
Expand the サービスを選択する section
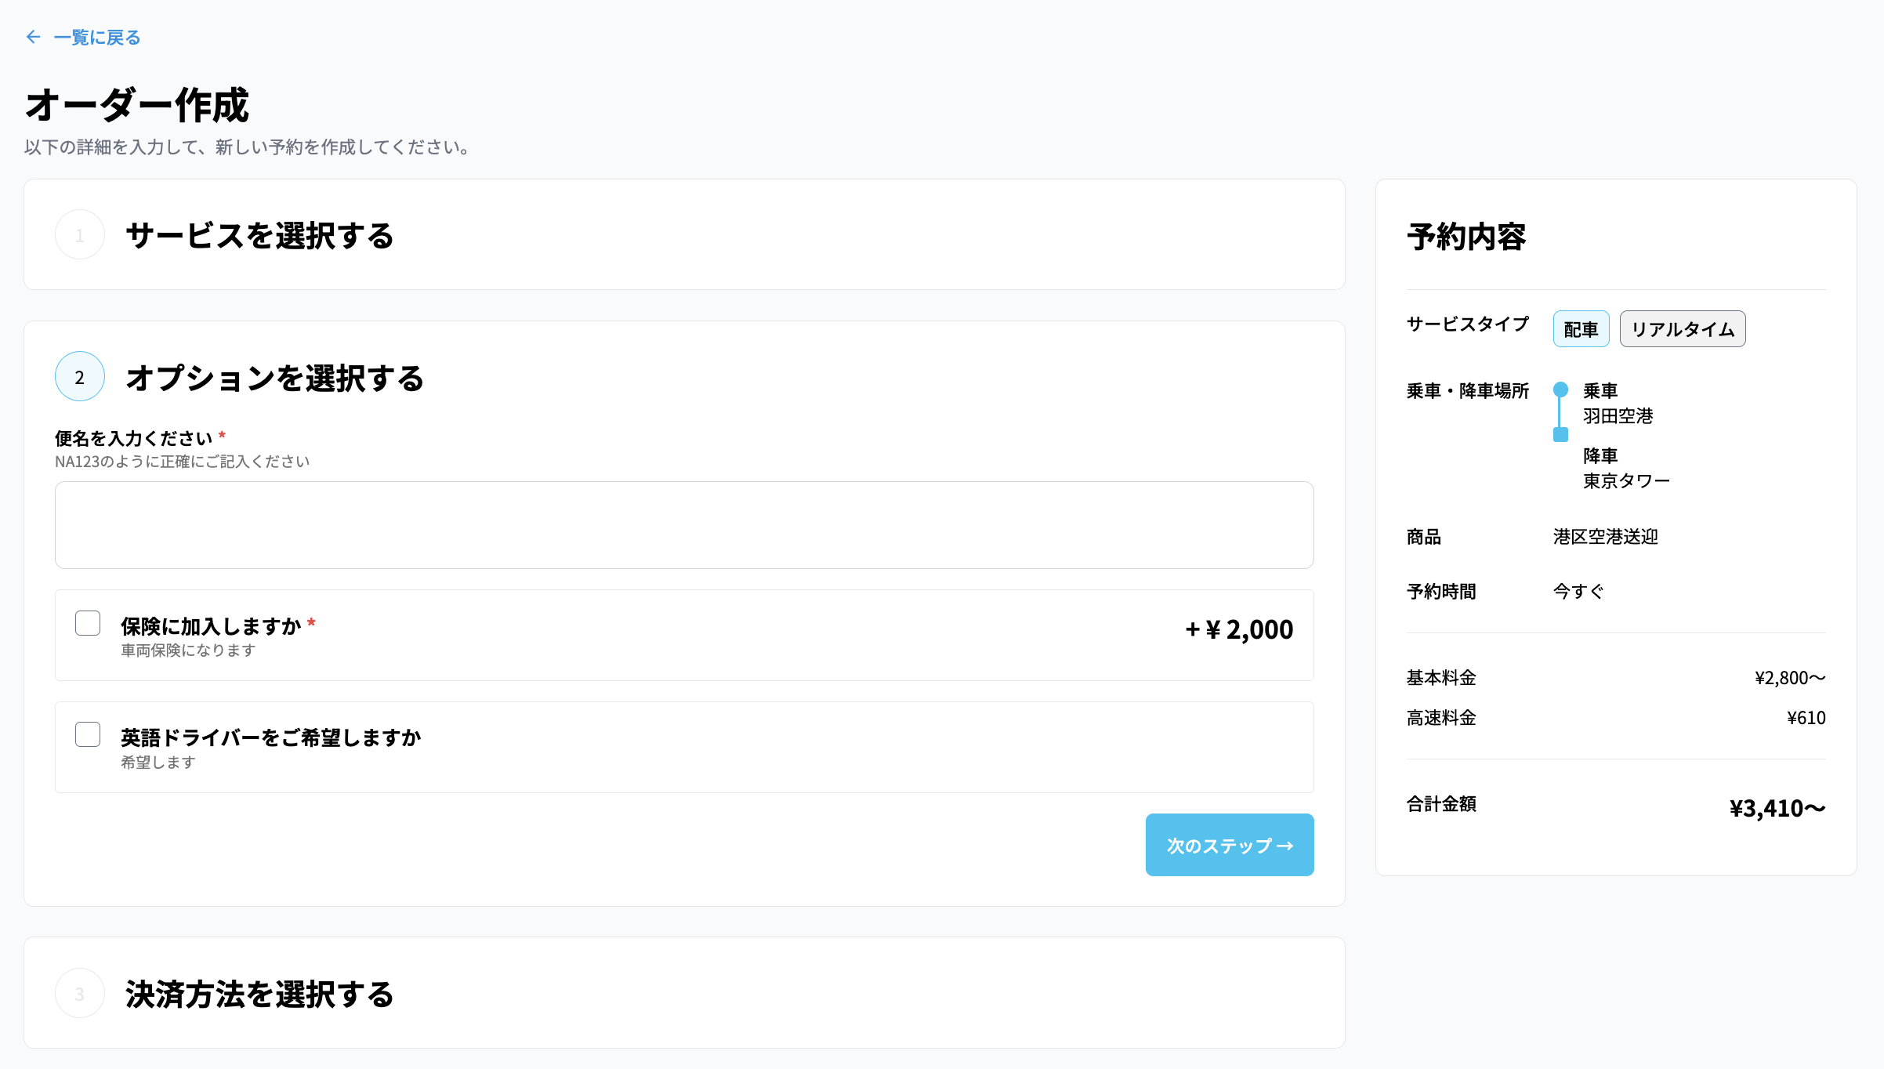point(259,235)
